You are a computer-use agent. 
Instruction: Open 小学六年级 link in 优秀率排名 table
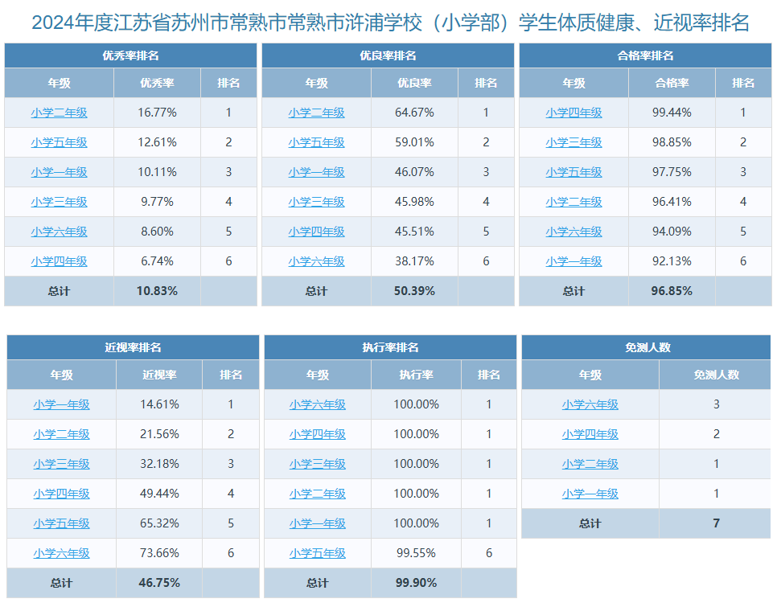59,232
